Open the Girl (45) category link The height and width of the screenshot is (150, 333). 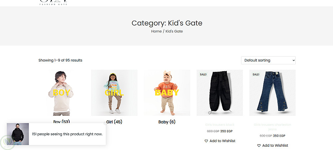(114, 122)
